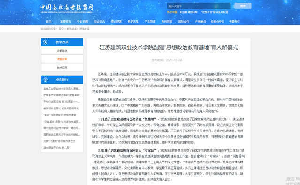Click 首页 in the breadcrumb trail
The image size is (300, 185).
click(61, 29)
